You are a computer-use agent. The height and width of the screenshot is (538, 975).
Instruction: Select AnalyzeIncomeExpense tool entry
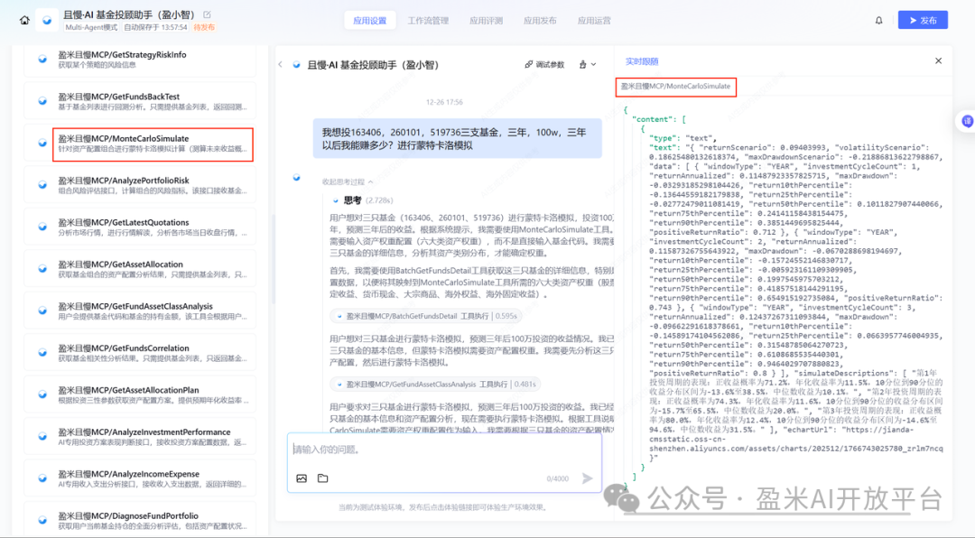pyautogui.click(x=140, y=478)
